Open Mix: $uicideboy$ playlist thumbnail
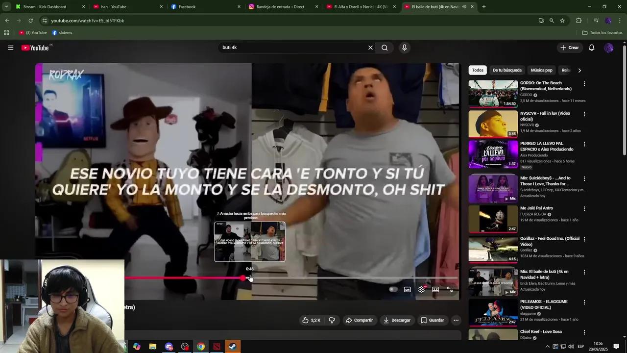 coord(493,188)
